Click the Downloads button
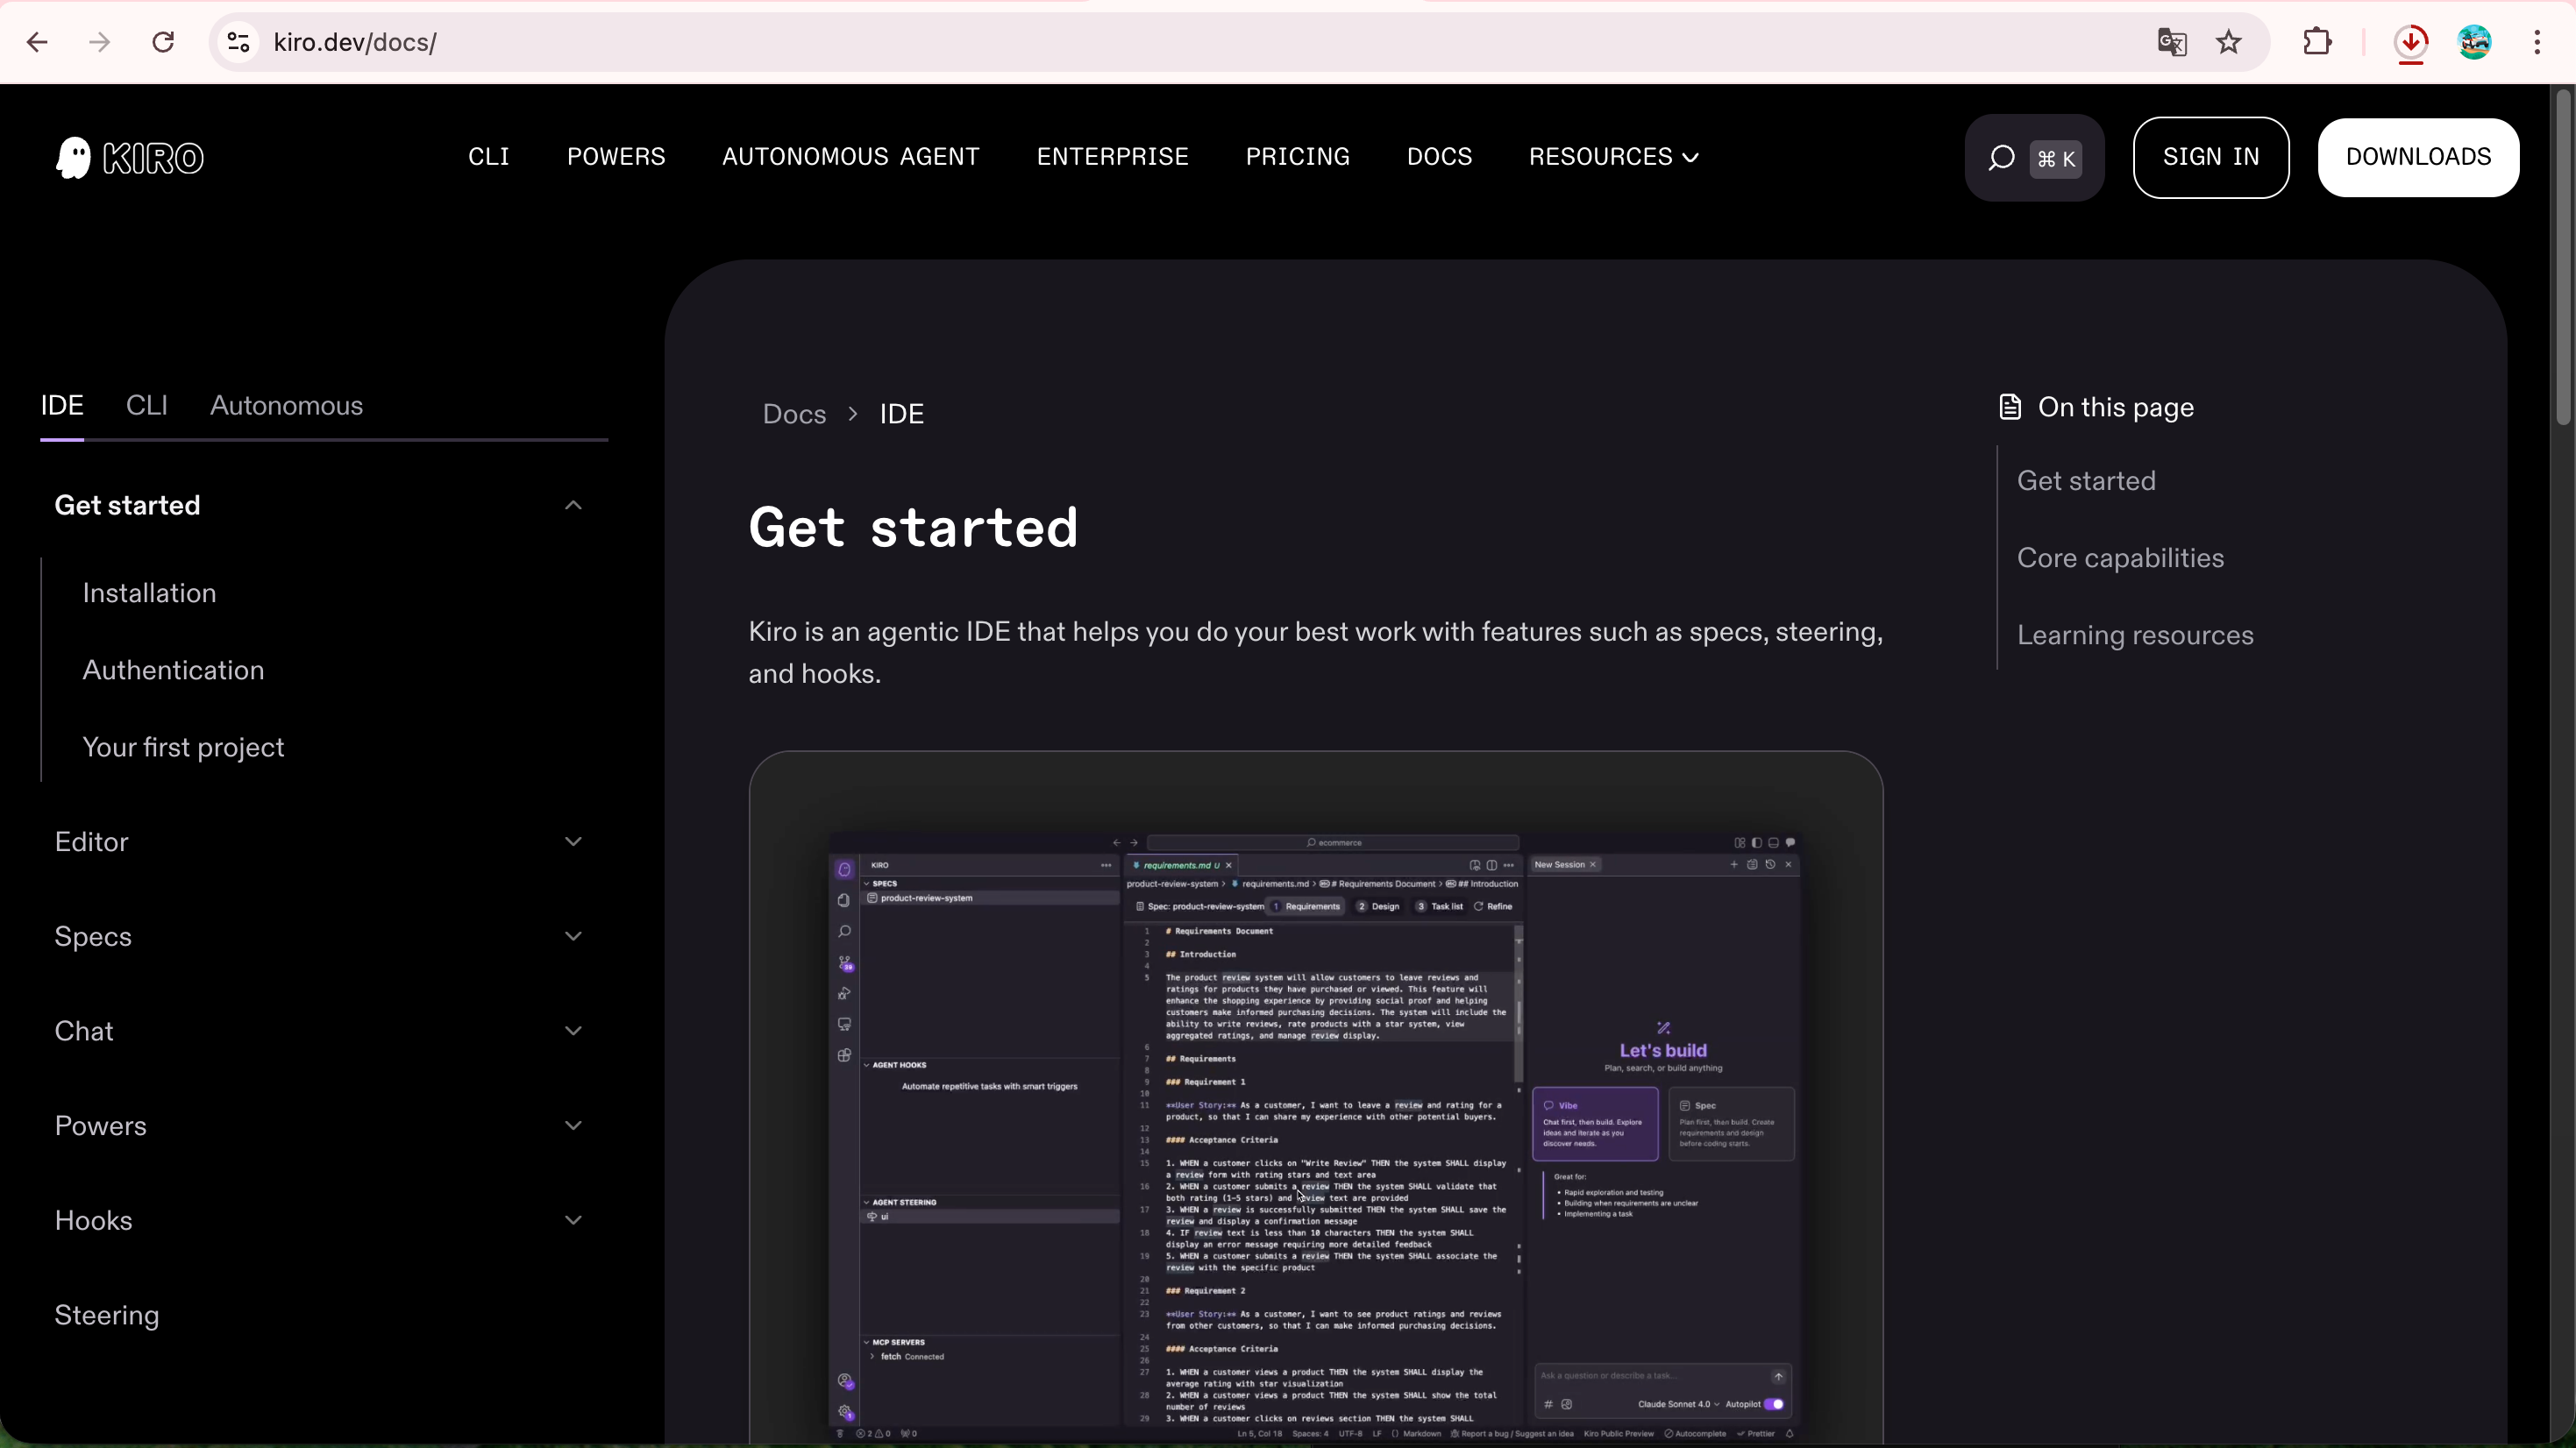2576x1448 pixels. click(2417, 157)
